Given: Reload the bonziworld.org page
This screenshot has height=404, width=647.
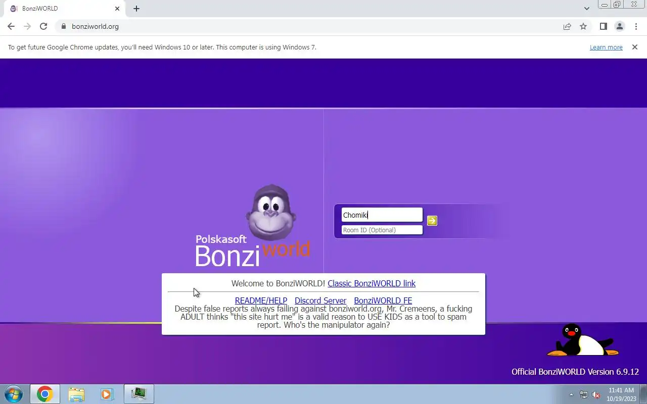Looking at the screenshot, I should pos(43,26).
